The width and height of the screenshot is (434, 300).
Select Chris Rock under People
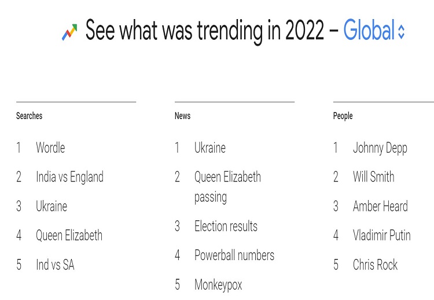pos(375,265)
